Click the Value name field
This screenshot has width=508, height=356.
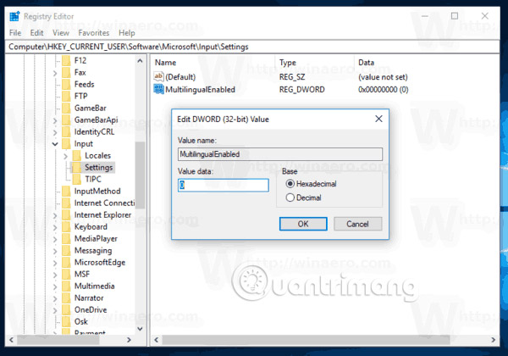click(280, 154)
